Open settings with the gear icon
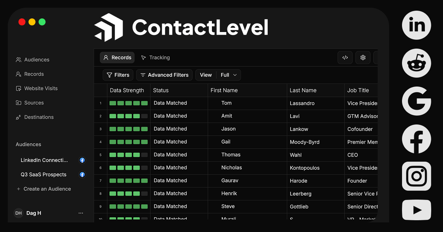Image resolution: width=443 pixels, height=232 pixels. pyautogui.click(x=363, y=57)
